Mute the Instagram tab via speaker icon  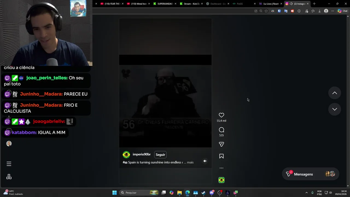click(x=291, y=4)
